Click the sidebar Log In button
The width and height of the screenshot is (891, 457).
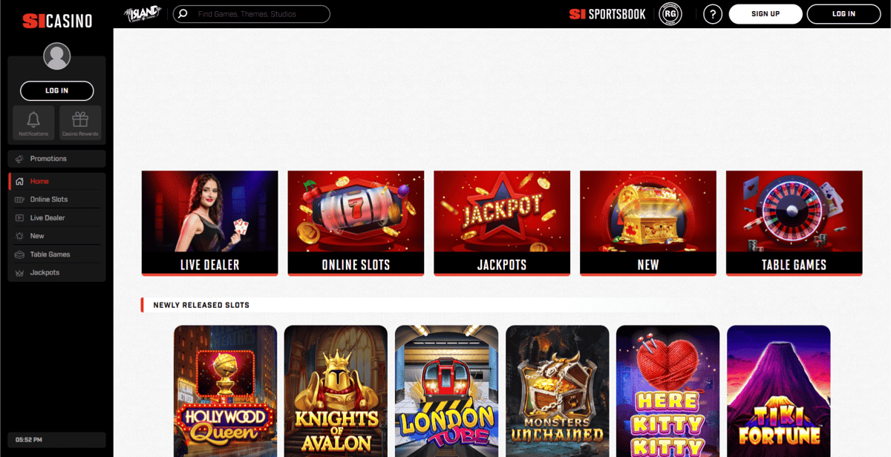57,91
